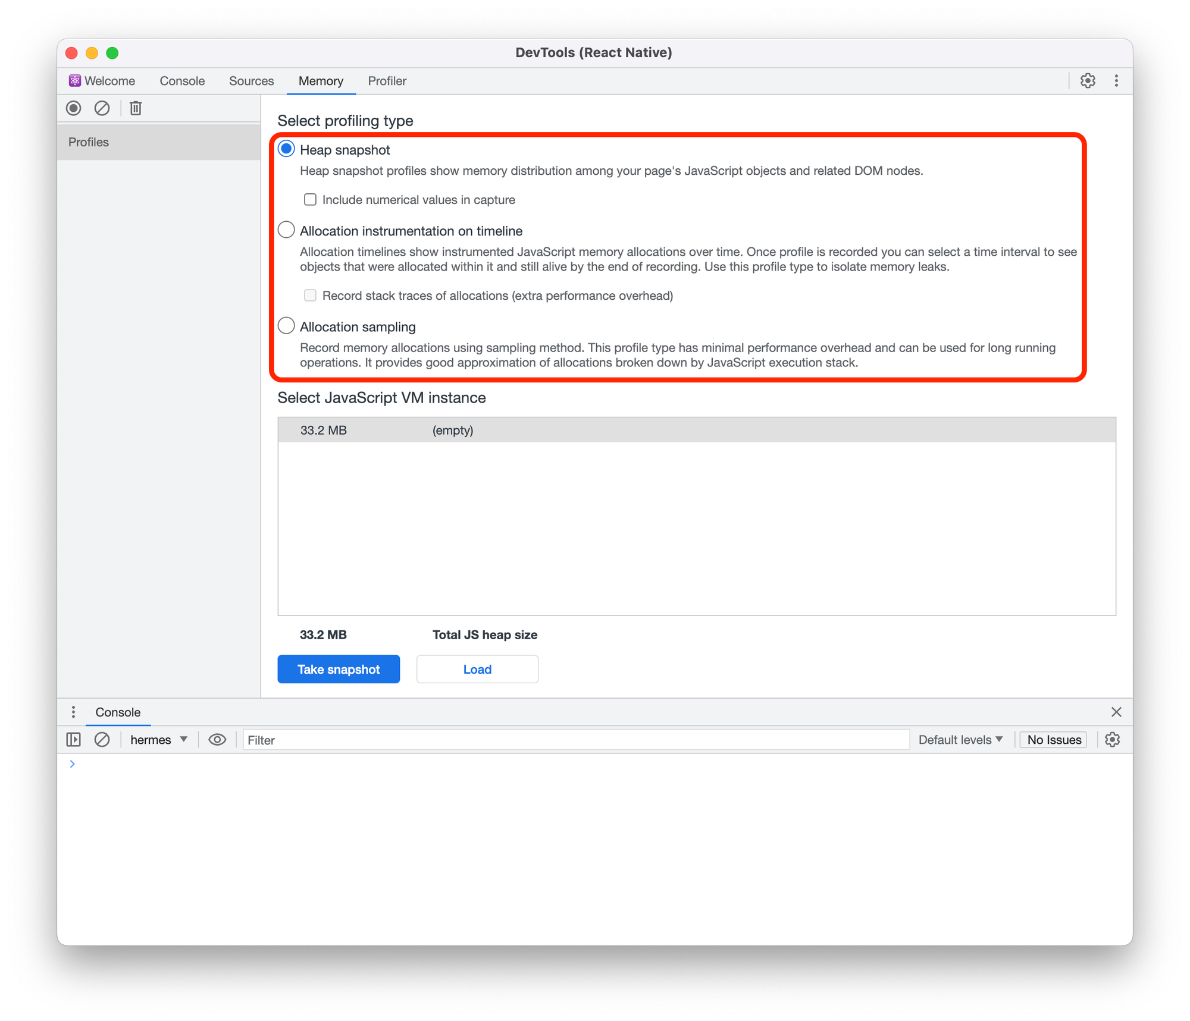
Task: Show the console sidebar icon
Action: 74,739
